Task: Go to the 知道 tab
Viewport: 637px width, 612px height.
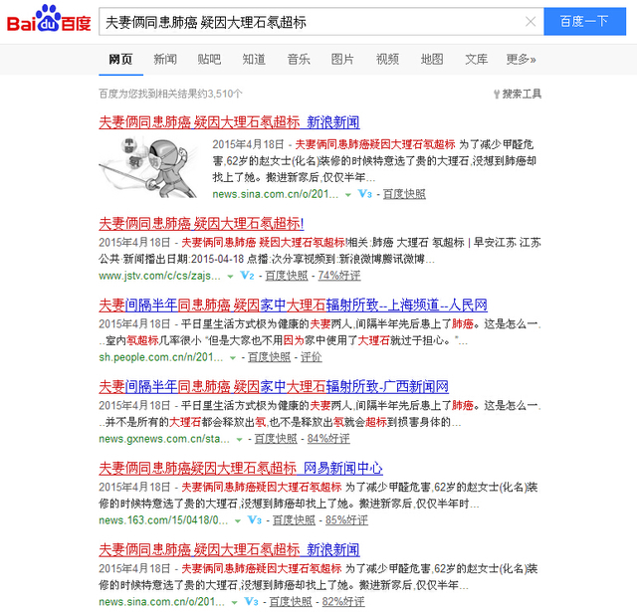Action: point(254,60)
